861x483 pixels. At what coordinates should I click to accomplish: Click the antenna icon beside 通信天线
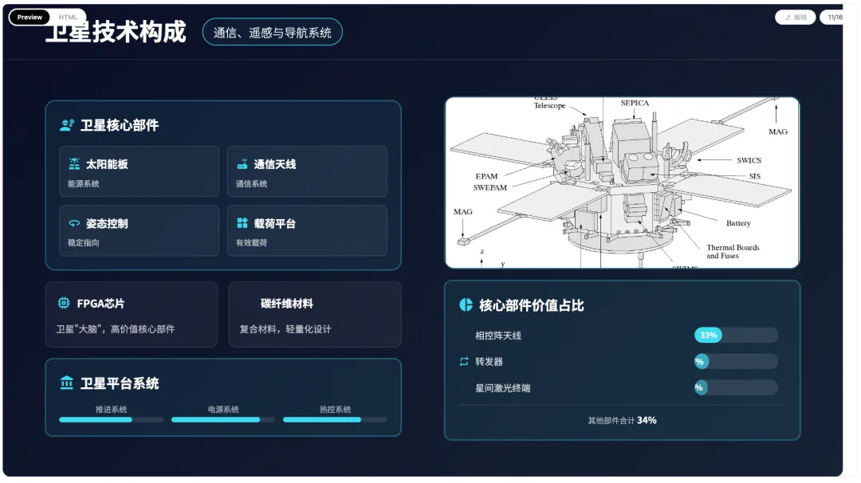(242, 164)
